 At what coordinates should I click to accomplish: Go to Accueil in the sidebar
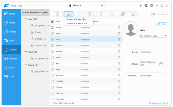coord(11,14)
